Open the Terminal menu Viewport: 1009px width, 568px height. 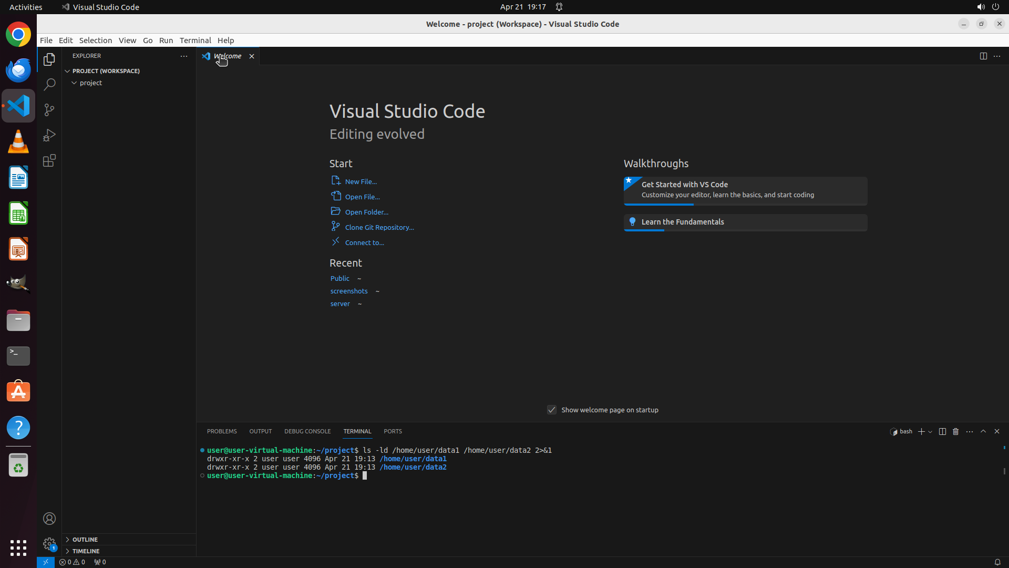click(x=195, y=40)
